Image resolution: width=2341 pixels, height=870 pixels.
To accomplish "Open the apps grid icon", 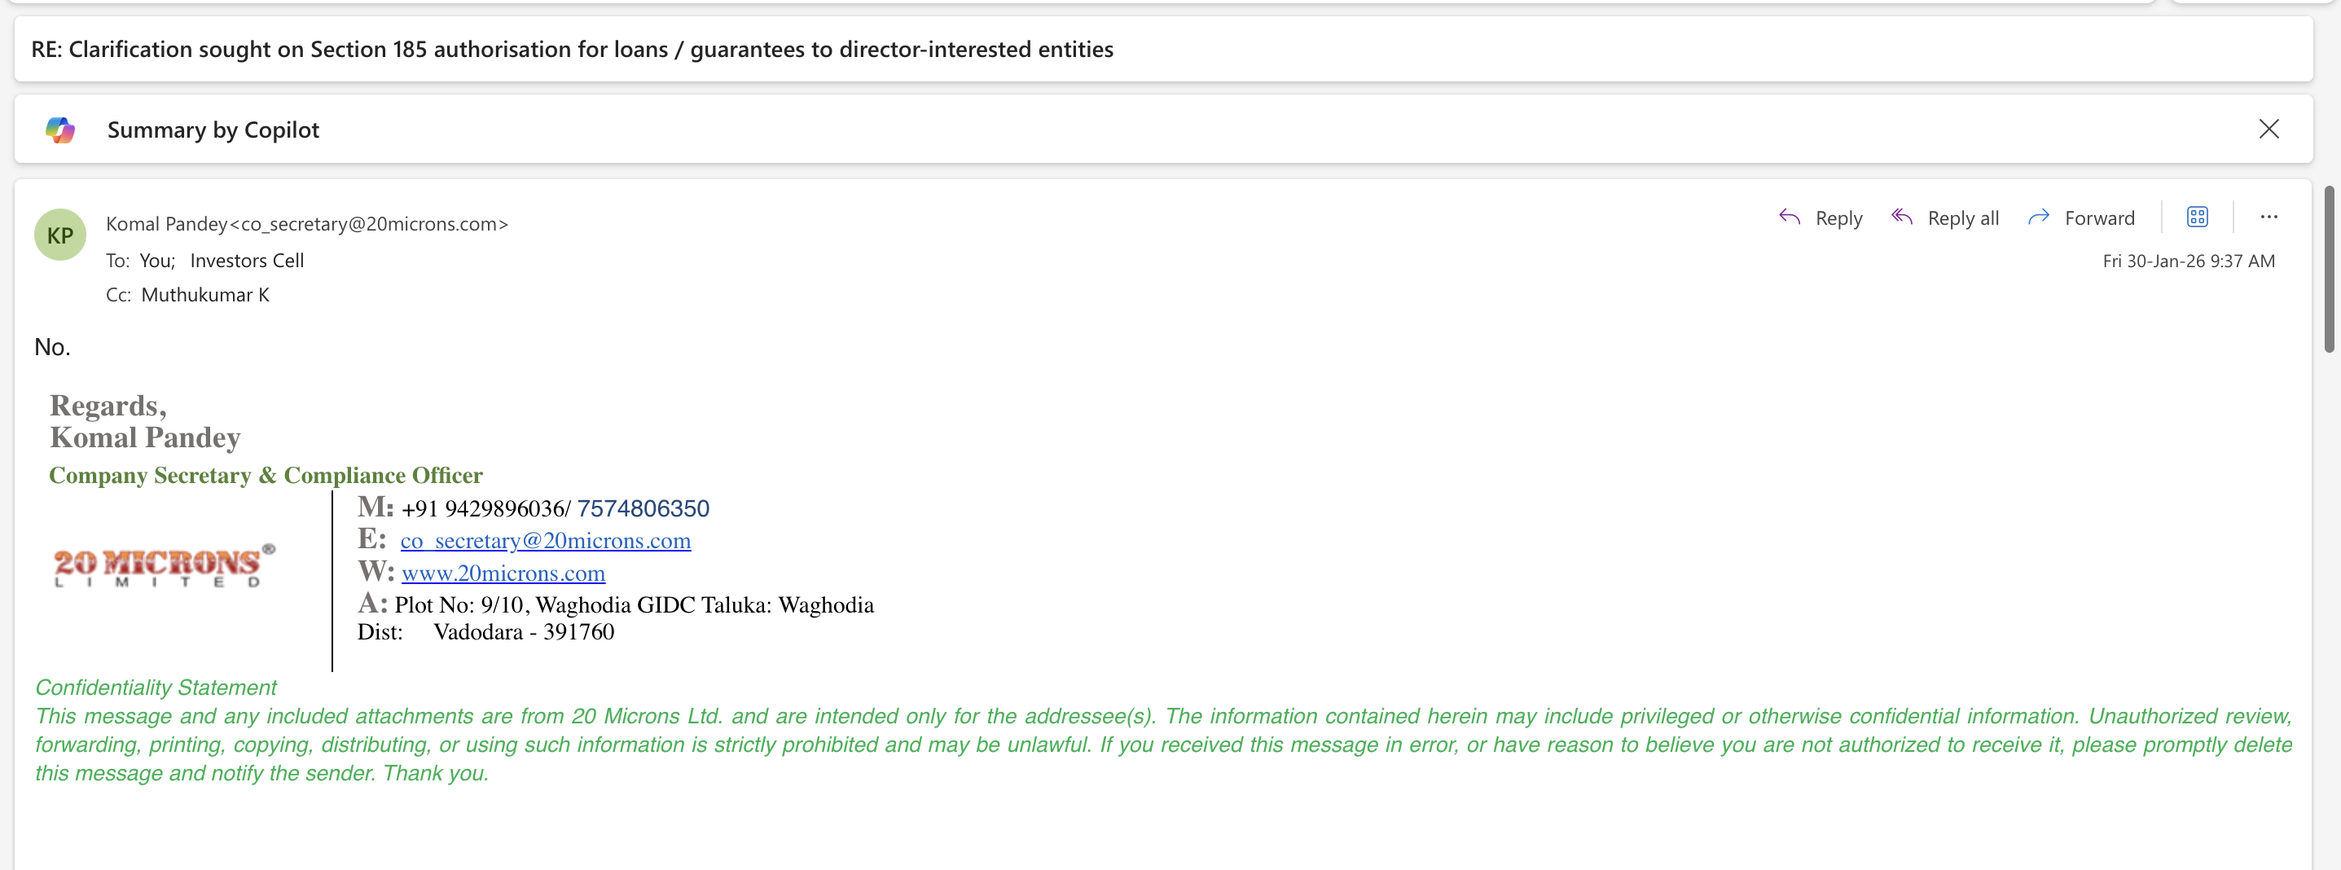I will click(2197, 217).
